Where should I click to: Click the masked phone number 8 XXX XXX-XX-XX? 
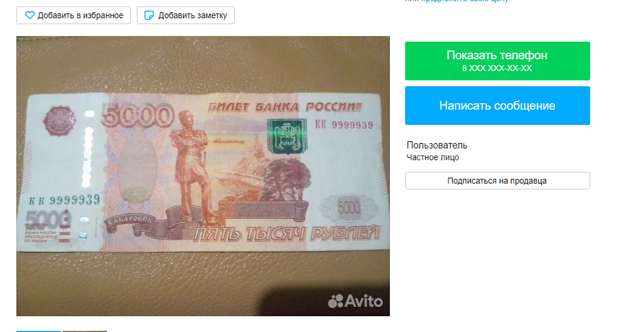coord(497,68)
